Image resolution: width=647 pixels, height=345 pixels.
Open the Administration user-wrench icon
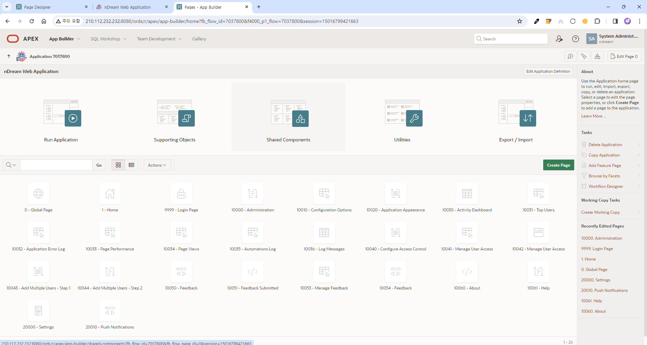tap(559, 39)
